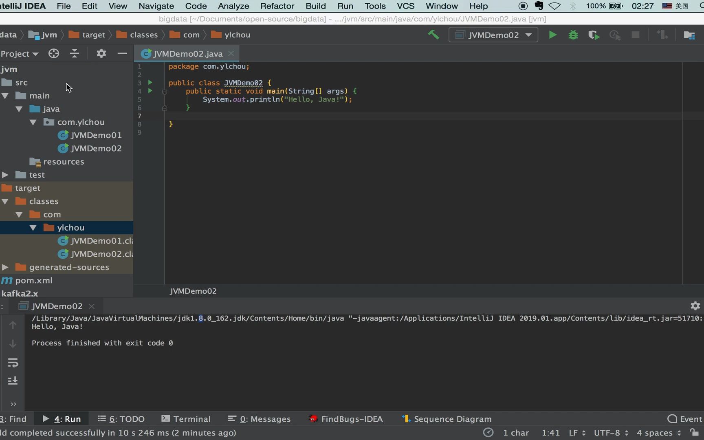Open the Event Log
This screenshot has width=704, height=440.
click(x=685, y=419)
